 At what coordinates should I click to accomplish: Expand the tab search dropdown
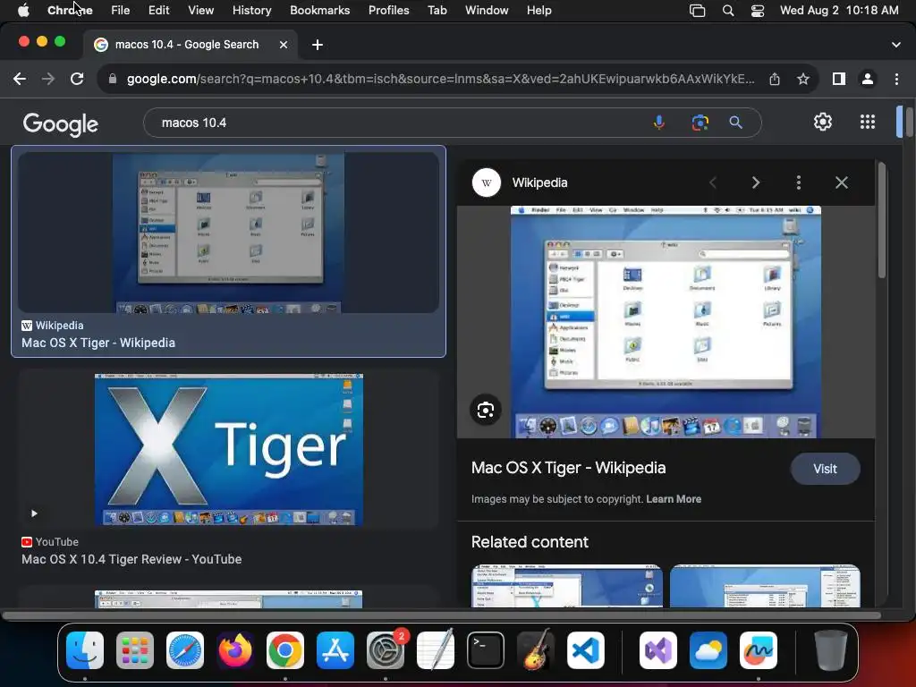[896, 45]
